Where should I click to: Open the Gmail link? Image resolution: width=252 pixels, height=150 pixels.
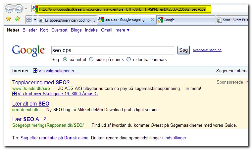point(107,30)
